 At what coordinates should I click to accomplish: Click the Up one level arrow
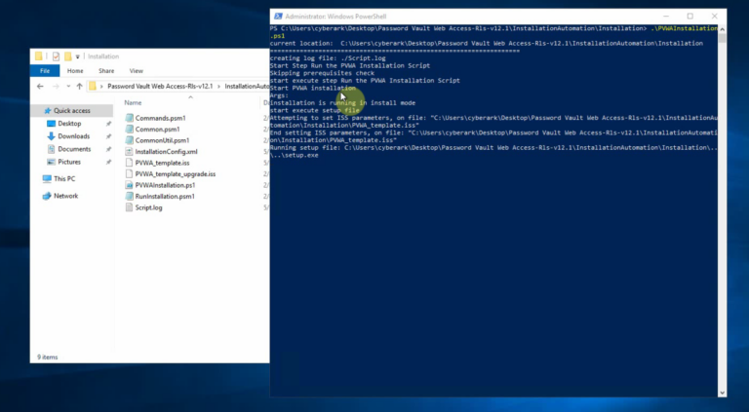pos(79,87)
